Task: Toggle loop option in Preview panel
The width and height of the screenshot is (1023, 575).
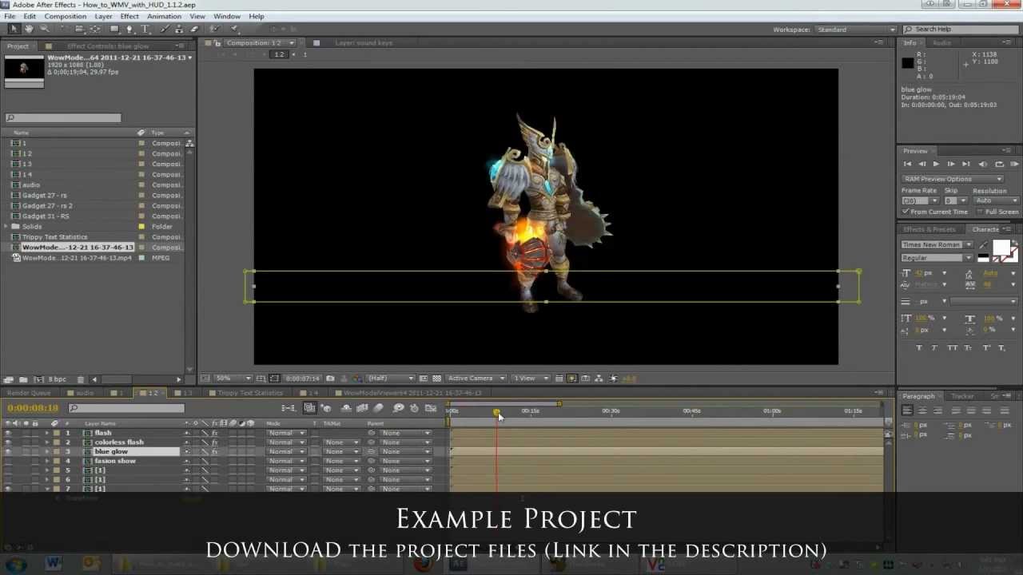Action: coord(999,164)
